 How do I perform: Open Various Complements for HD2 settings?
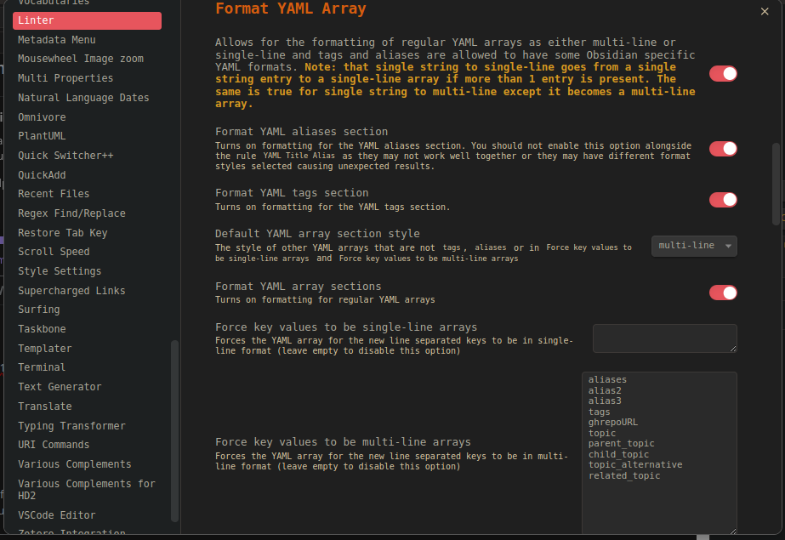tap(87, 490)
